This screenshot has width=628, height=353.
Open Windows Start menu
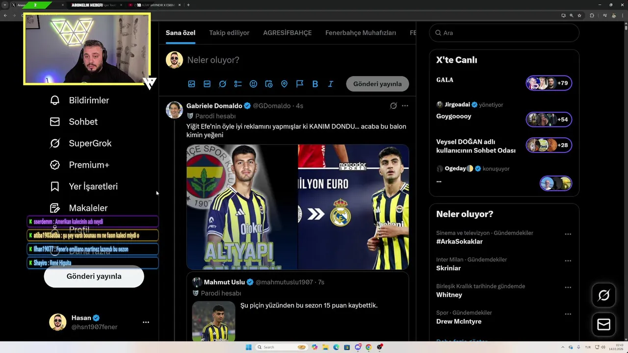[x=249, y=347]
